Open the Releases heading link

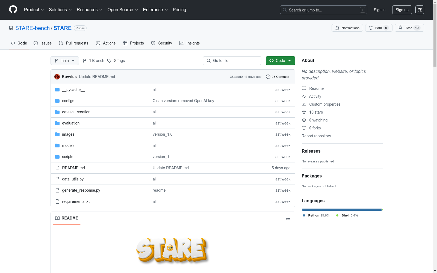(311, 151)
